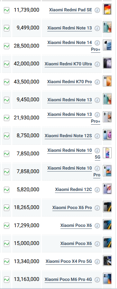Click the 42,000,000 price value
This screenshot has width=117, height=289.
point(26,64)
